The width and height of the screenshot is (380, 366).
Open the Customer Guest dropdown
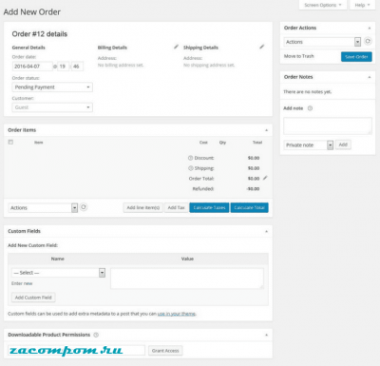[52, 107]
